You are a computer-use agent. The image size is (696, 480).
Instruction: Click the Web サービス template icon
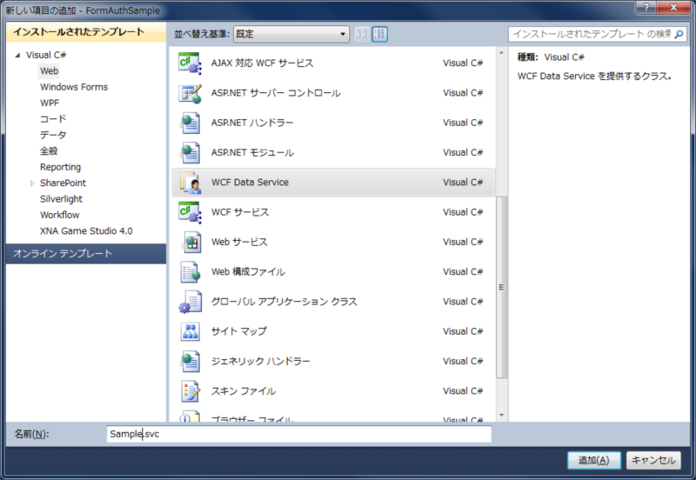point(191,243)
